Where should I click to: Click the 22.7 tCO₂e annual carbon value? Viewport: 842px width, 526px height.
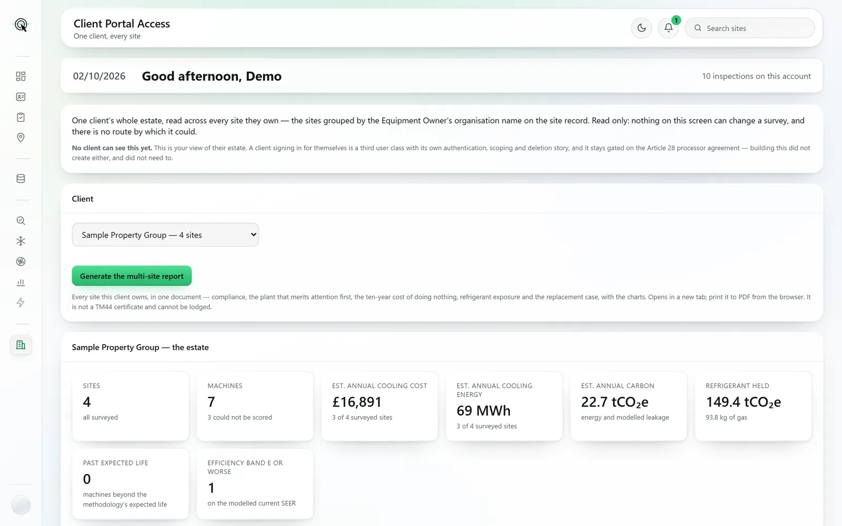pyautogui.click(x=615, y=402)
